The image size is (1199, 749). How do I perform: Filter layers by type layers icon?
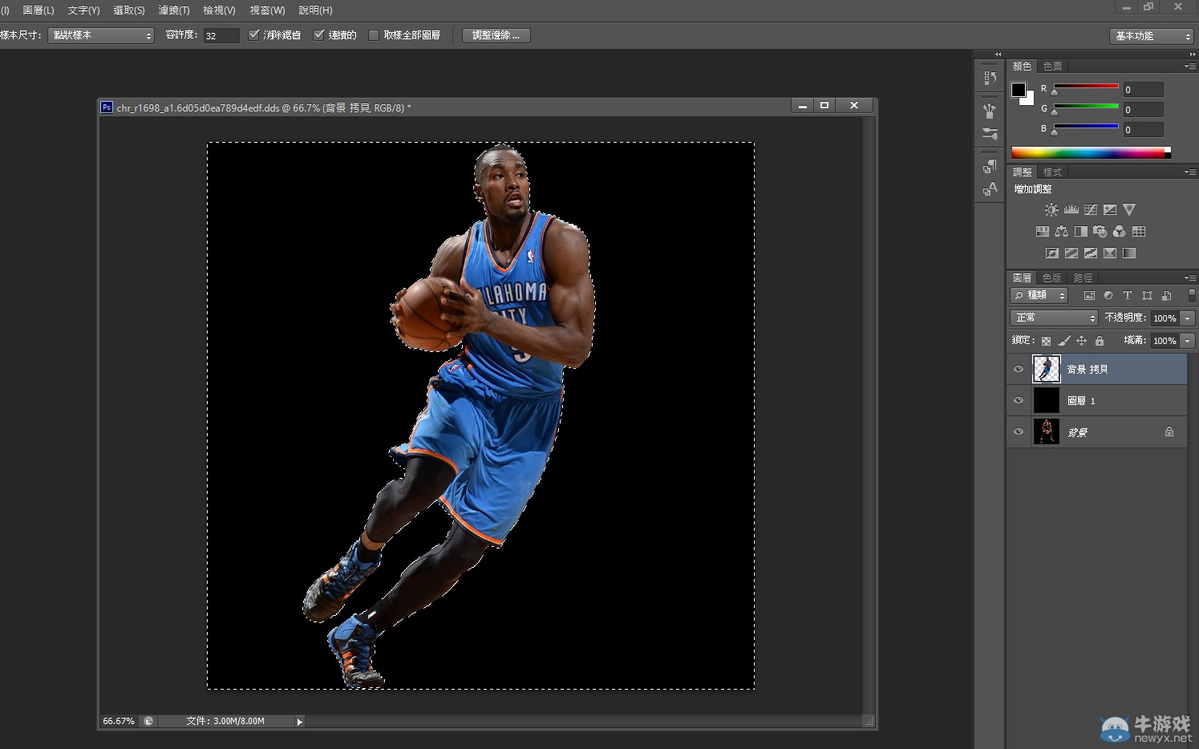[1127, 295]
